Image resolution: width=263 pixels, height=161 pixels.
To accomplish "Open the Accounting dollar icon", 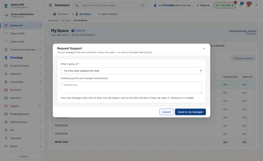I will [x=6, y=82].
